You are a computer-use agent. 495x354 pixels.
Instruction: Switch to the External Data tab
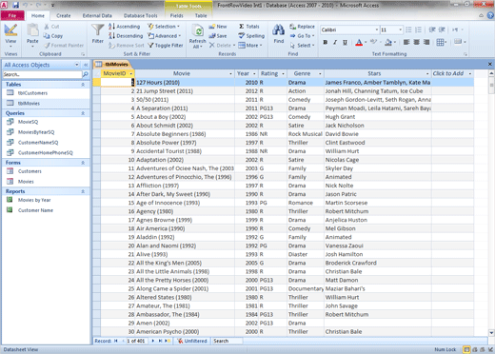(97, 15)
